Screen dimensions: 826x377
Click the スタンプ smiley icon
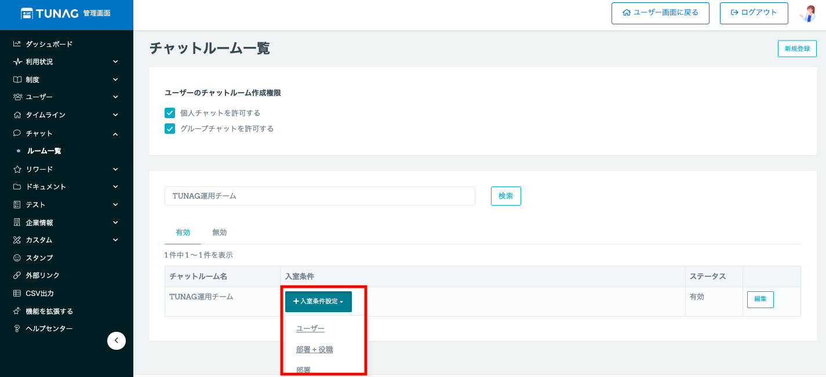pos(17,258)
